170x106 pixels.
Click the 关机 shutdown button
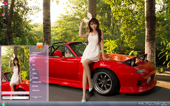(36, 98)
